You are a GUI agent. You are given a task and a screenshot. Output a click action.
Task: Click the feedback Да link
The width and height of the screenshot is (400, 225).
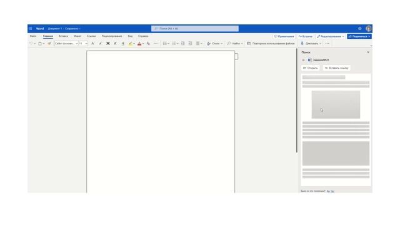[x=328, y=191]
